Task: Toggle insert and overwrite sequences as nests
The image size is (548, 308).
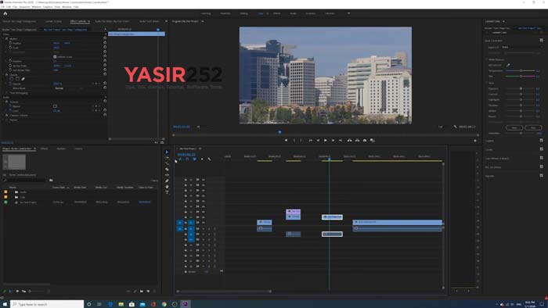Action: click(x=180, y=159)
